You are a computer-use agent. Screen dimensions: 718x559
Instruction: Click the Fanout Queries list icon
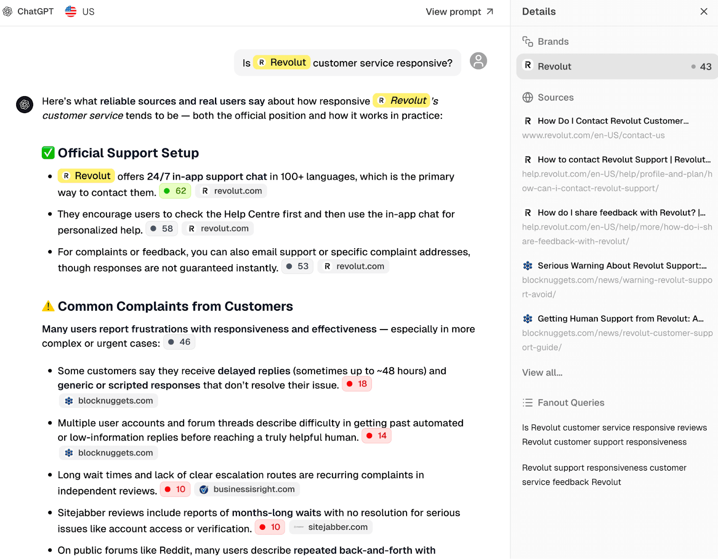tap(527, 403)
